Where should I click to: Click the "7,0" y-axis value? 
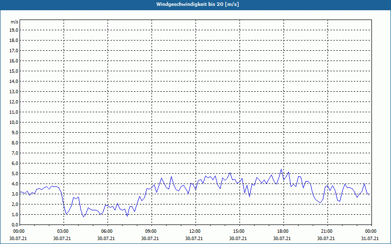(15, 153)
